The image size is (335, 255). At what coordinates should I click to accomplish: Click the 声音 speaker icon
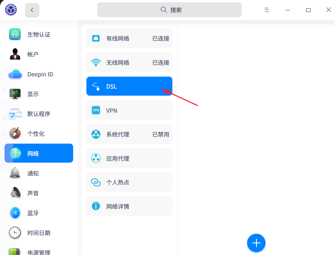pos(15,193)
